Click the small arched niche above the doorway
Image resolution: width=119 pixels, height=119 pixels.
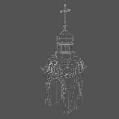56,71
